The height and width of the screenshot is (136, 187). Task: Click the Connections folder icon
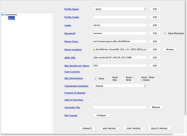click(3, 15)
